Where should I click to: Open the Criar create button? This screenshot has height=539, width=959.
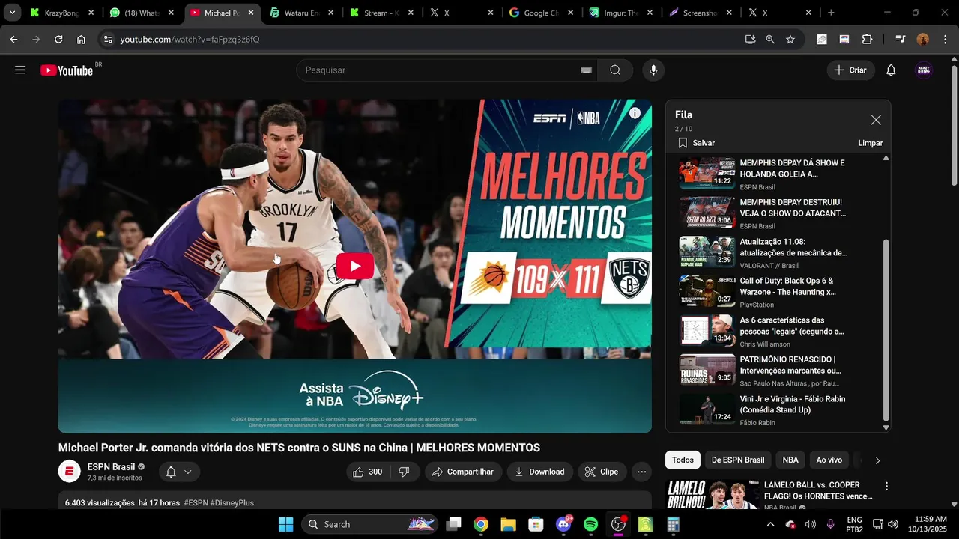pos(850,70)
